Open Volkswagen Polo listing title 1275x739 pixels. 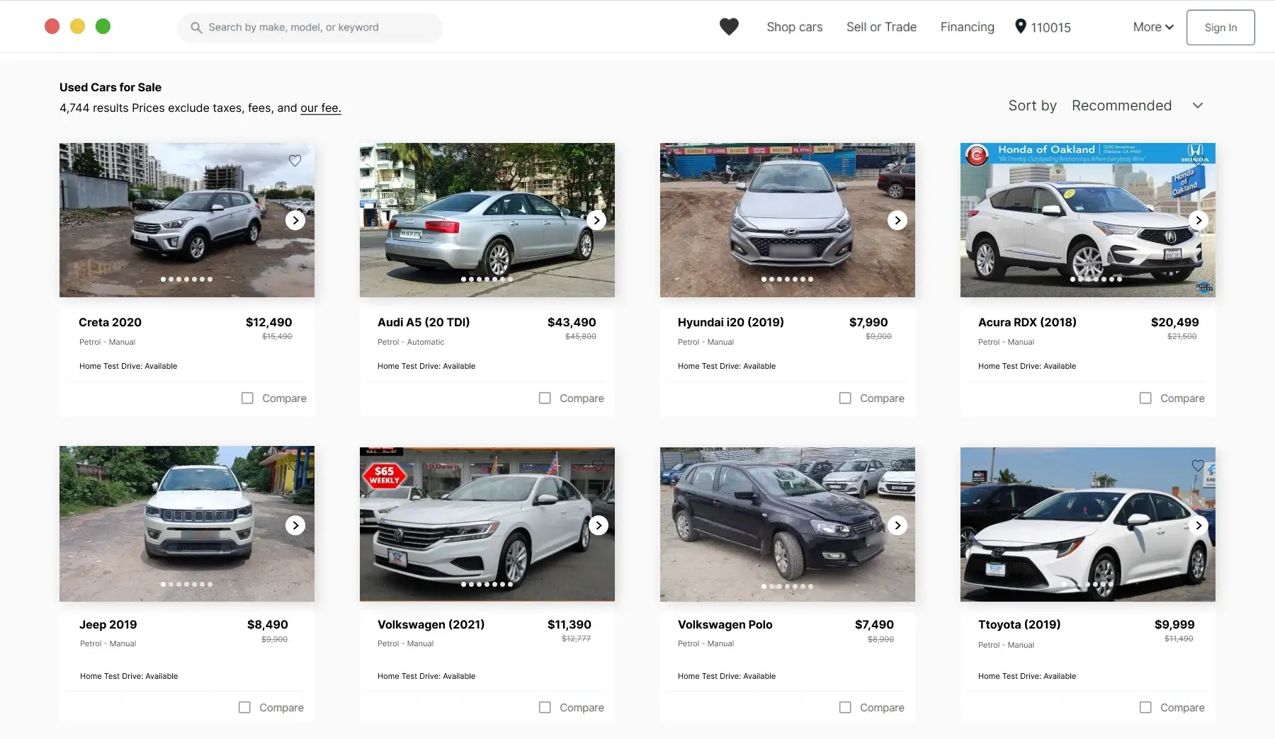[x=725, y=624]
